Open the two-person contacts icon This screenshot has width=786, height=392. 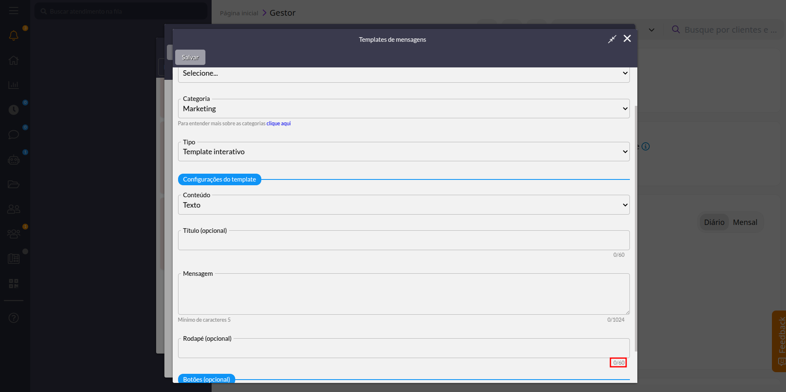coord(14,209)
